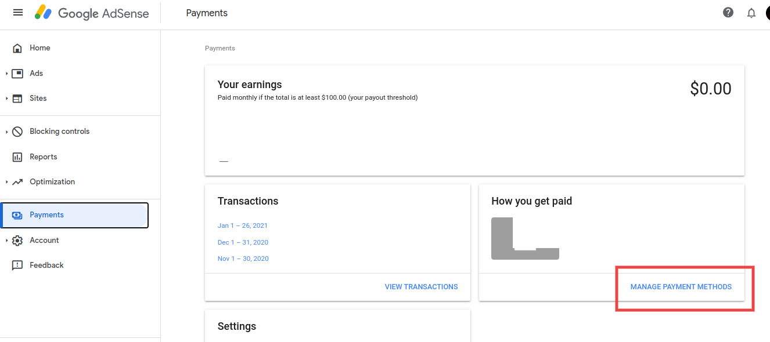Click View Transactions

[421, 287]
